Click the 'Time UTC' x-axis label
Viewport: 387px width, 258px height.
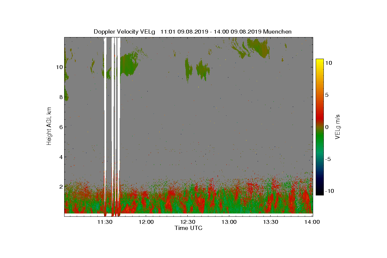(x=189, y=228)
